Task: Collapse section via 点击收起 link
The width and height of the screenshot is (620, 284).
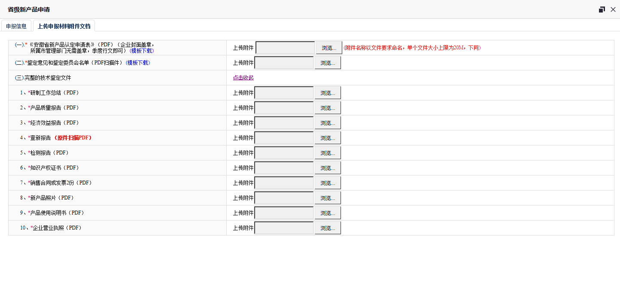Action: tap(243, 78)
